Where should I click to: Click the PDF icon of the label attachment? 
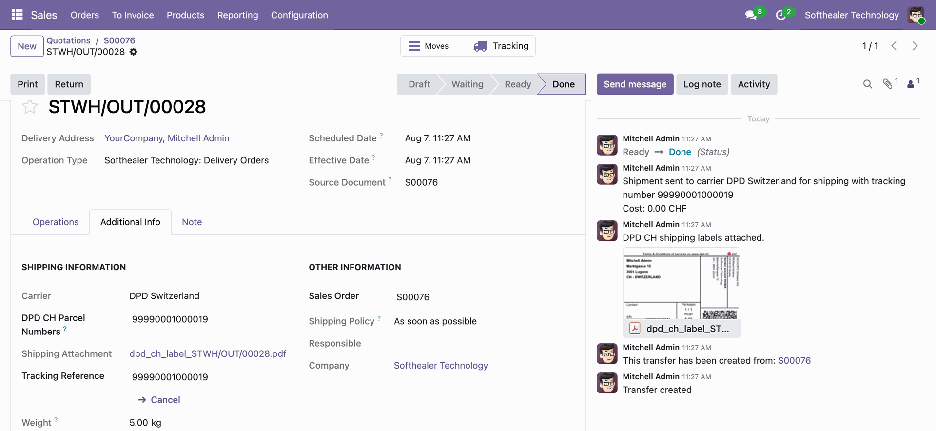635,328
